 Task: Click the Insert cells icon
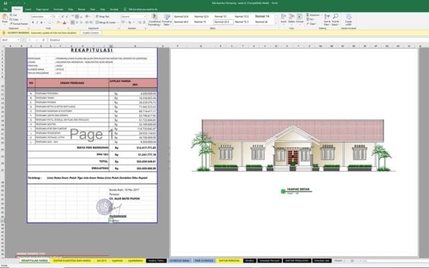click(283, 17)
